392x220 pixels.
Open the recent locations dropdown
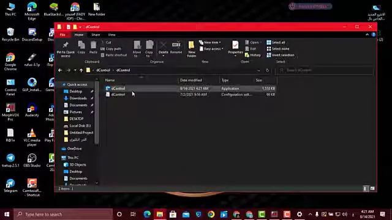tap(75, 70)
